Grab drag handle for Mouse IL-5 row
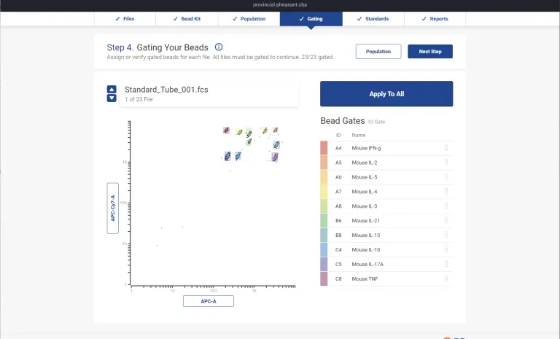The image size is (560, 339). [x=446, y=177]
